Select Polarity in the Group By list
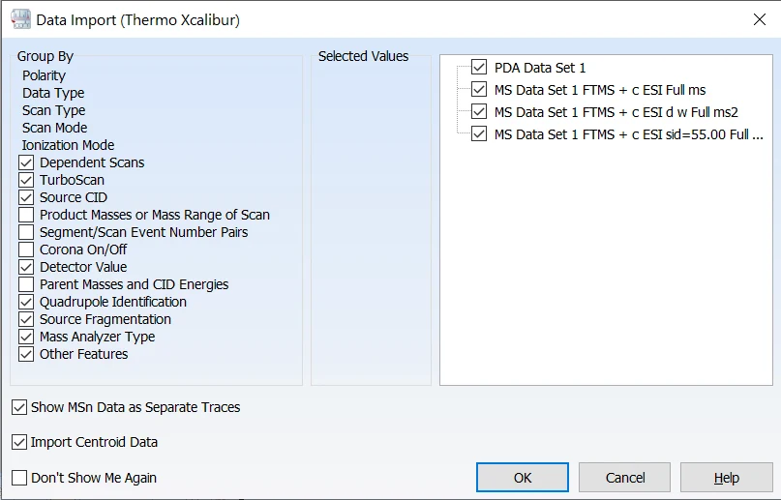This screenshot has width=781, height=500. click(x=44, y=75)
